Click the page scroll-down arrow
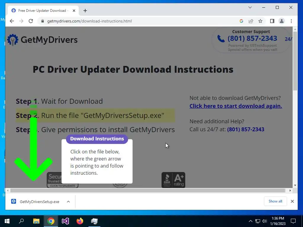The height and width of the screenshot is (227, 303). pyautogui.click(x=295, y=185)
